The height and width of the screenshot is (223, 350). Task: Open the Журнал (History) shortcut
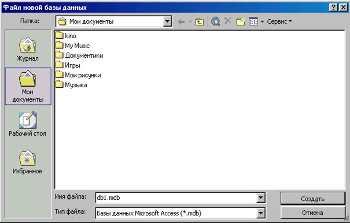[x=28, y=49]
